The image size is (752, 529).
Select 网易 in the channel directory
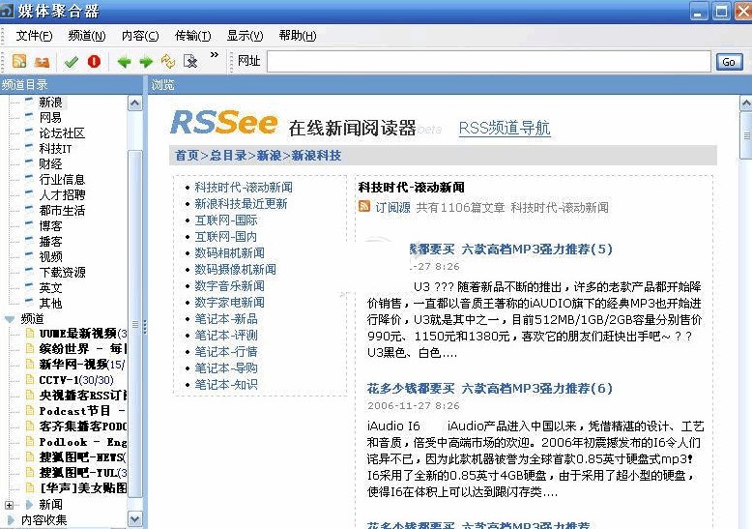click(x=50, y=118)
